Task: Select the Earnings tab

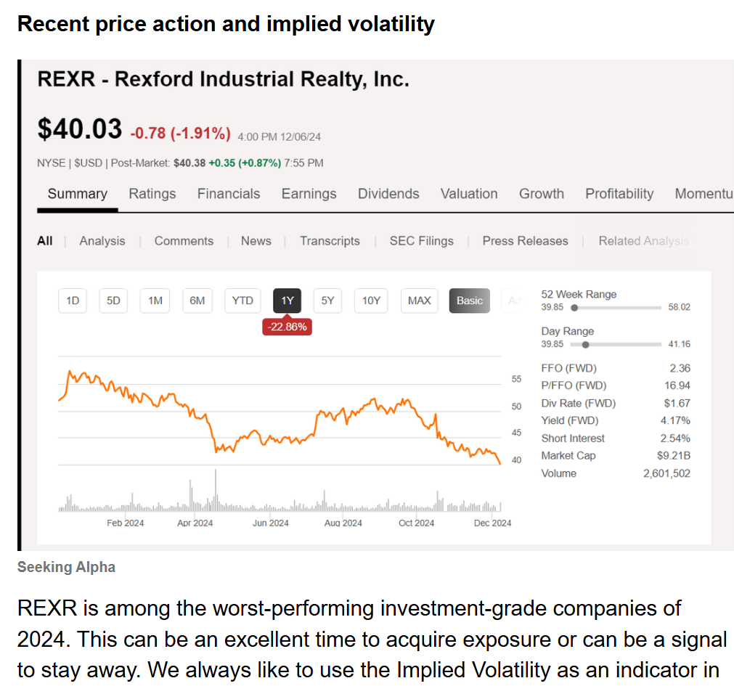Action: pos(309,194)
